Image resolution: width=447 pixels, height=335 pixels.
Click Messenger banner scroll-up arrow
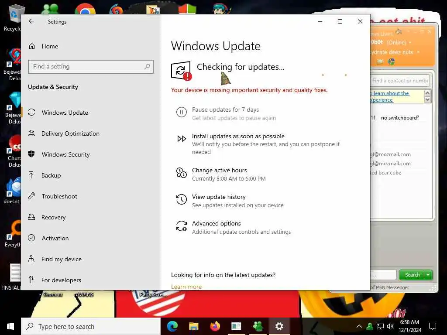coord(427,93)
